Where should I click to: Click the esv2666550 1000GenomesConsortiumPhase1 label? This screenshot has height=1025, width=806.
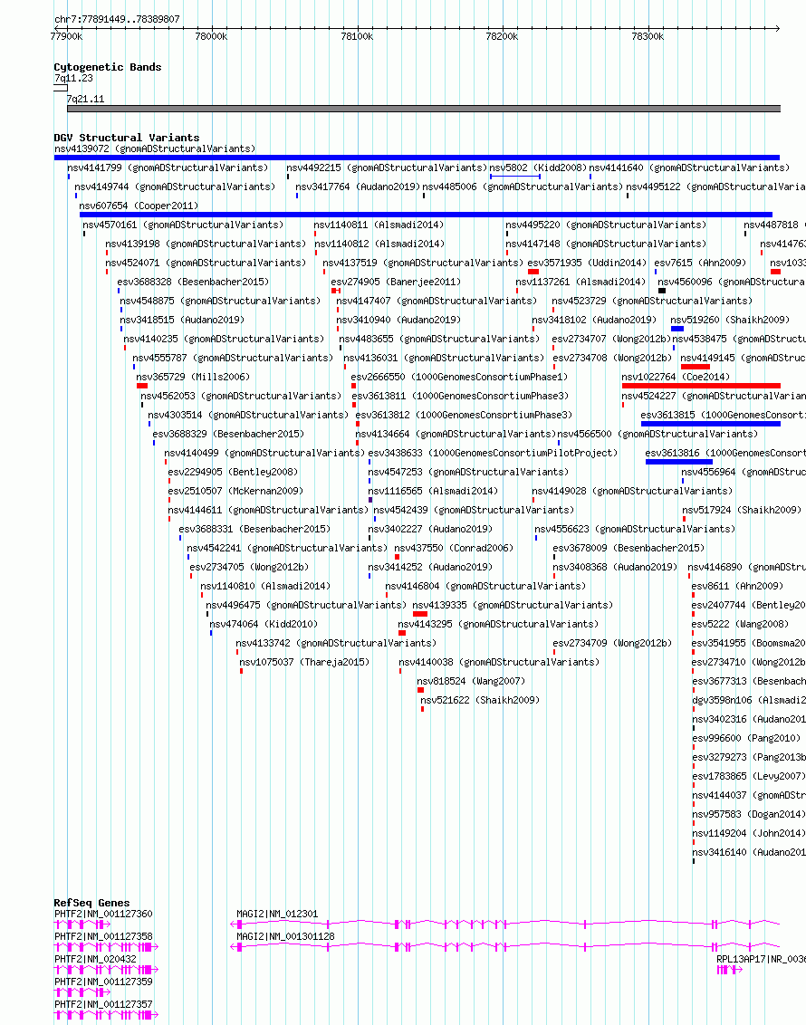(459, 378)
